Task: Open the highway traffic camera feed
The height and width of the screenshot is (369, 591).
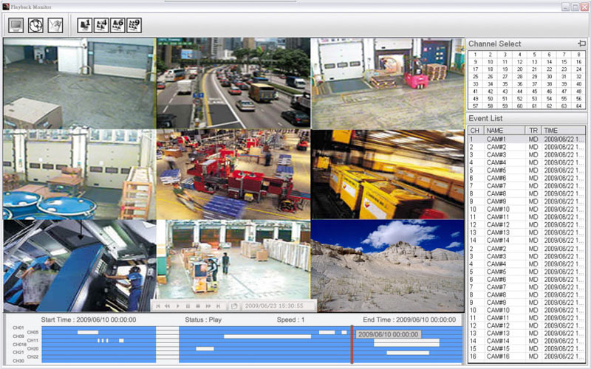Action: (x=233, y=83)
